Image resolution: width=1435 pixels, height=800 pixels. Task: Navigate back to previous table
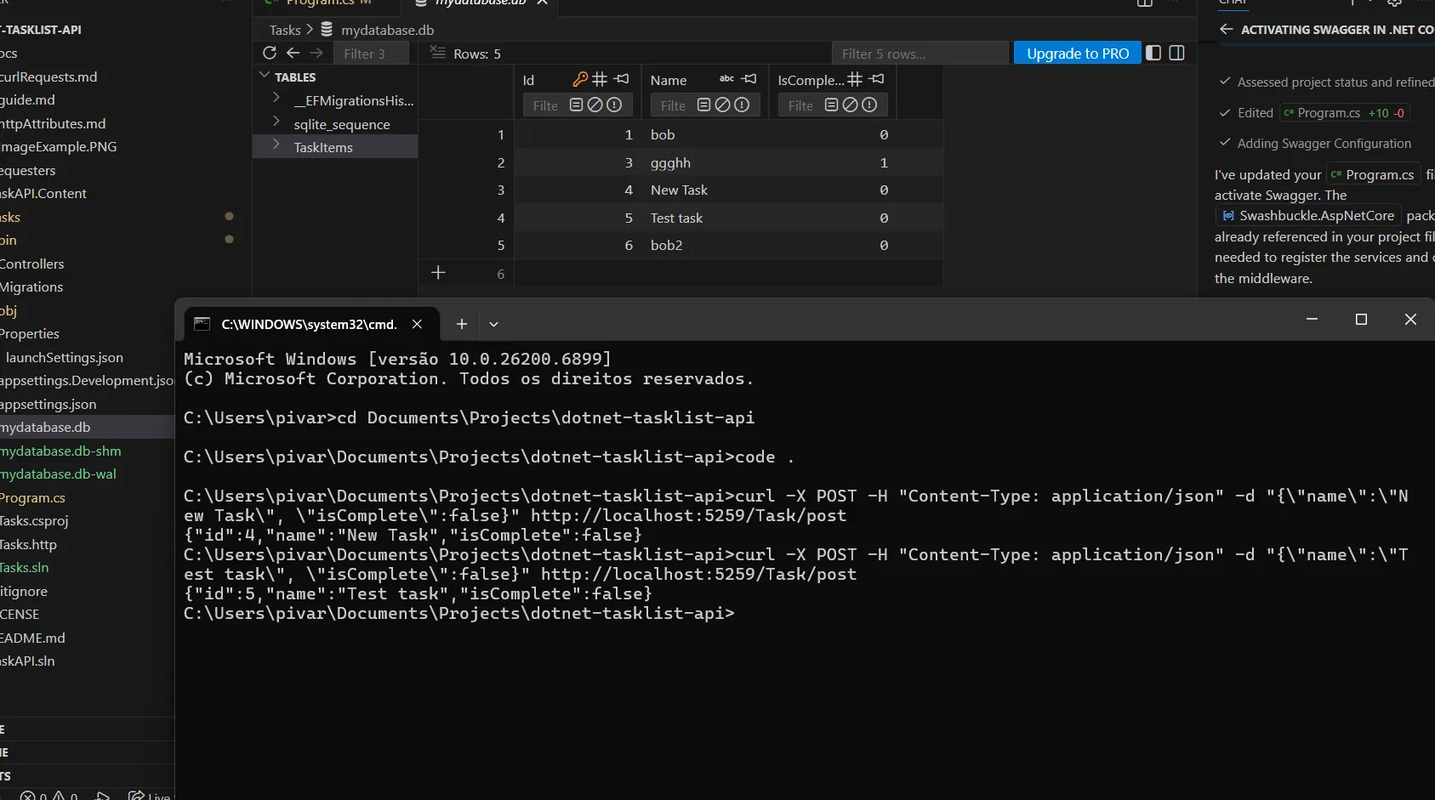click(292, 53)
